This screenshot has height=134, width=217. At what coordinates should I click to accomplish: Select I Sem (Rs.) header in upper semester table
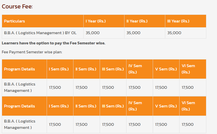[x=59, y=69]
